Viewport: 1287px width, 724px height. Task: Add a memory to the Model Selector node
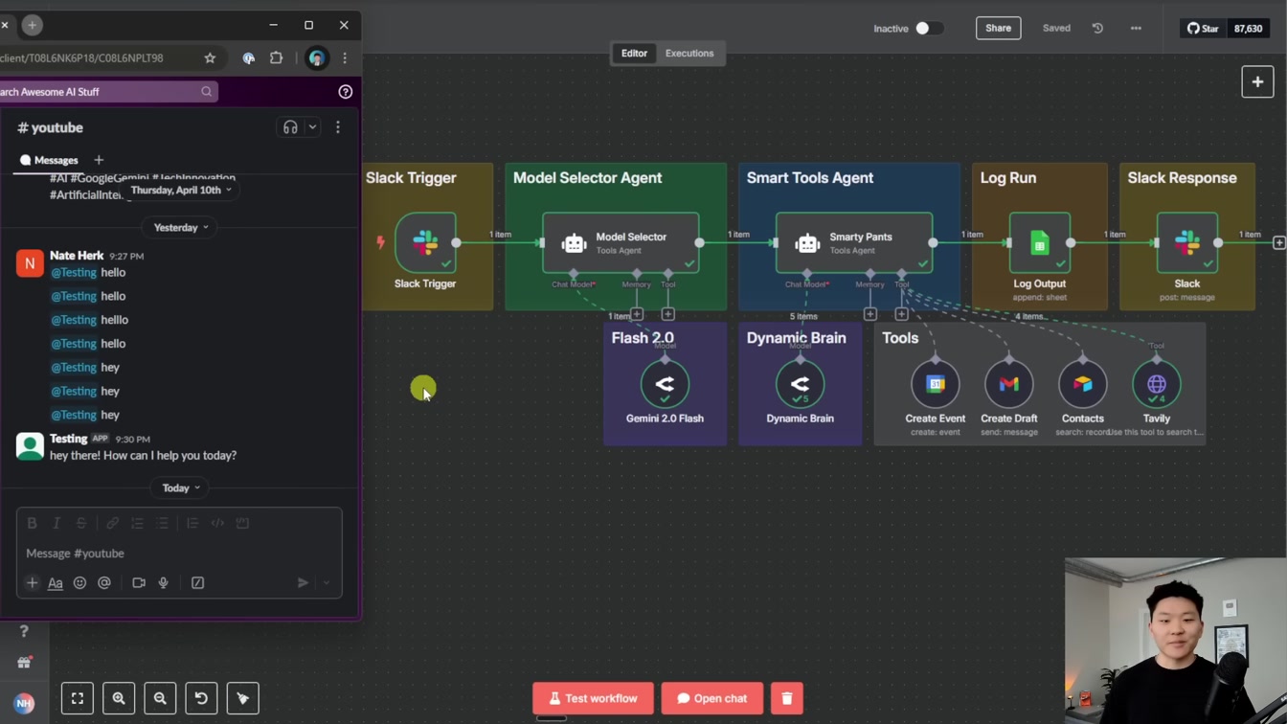(637, 314)
